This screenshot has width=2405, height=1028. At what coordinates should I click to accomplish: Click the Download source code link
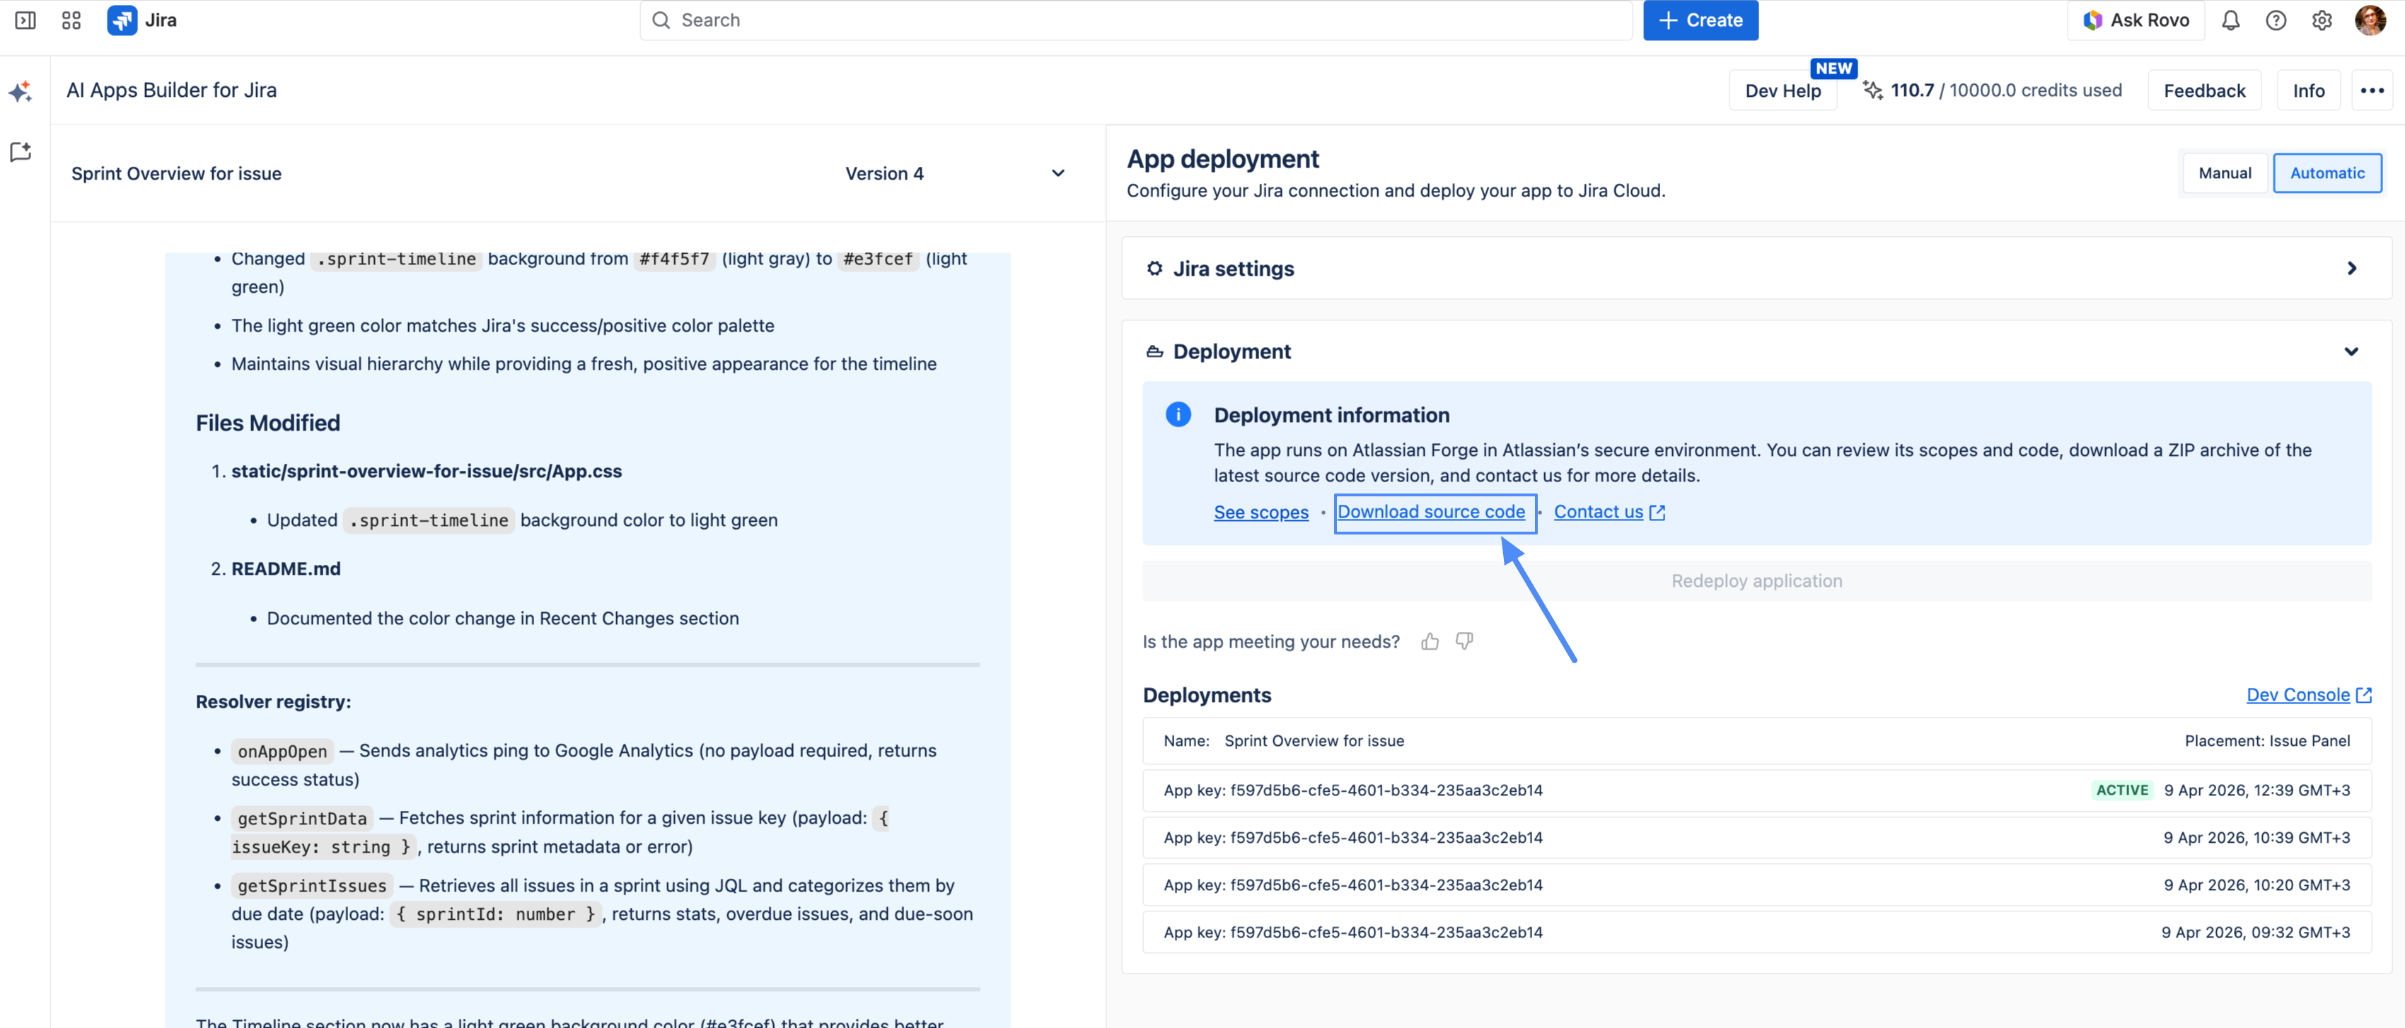click(1430, 512)
